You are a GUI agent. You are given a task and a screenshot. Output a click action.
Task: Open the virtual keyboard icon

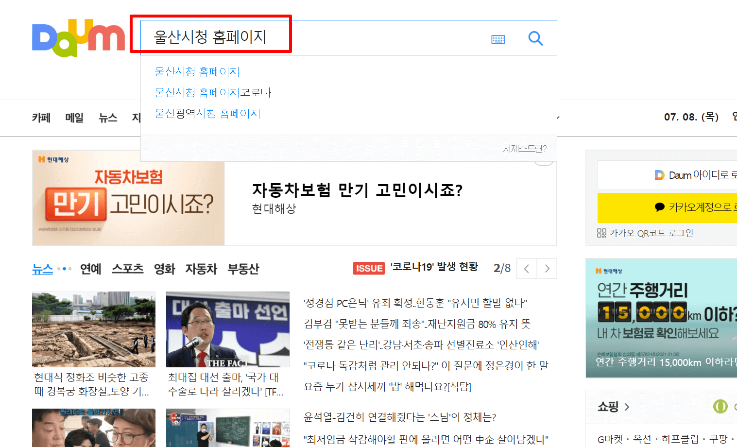(x=498, y=39)
